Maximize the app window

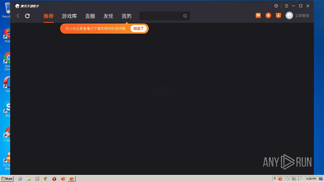point(301,6)
